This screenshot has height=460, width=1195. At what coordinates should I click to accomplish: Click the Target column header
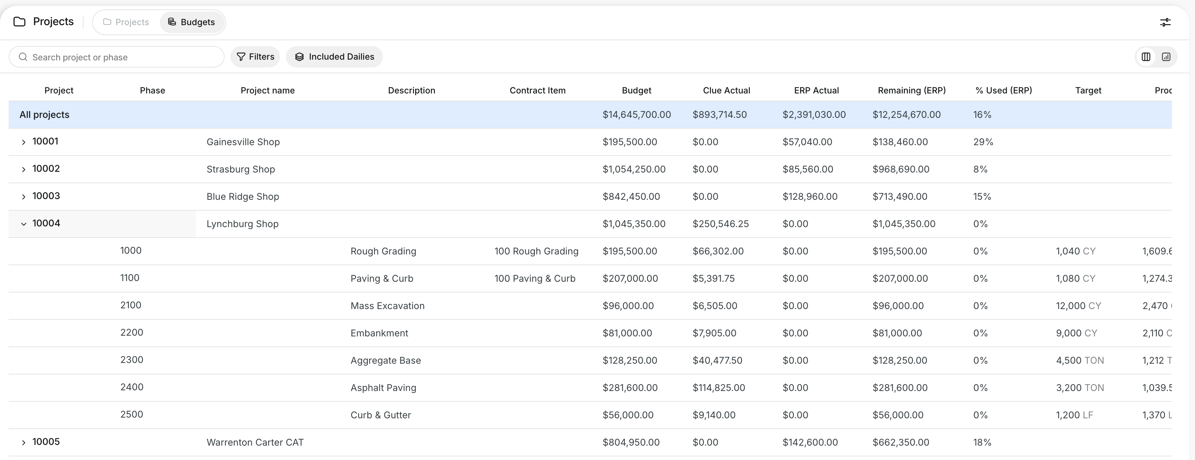(x=1088, y=90)
